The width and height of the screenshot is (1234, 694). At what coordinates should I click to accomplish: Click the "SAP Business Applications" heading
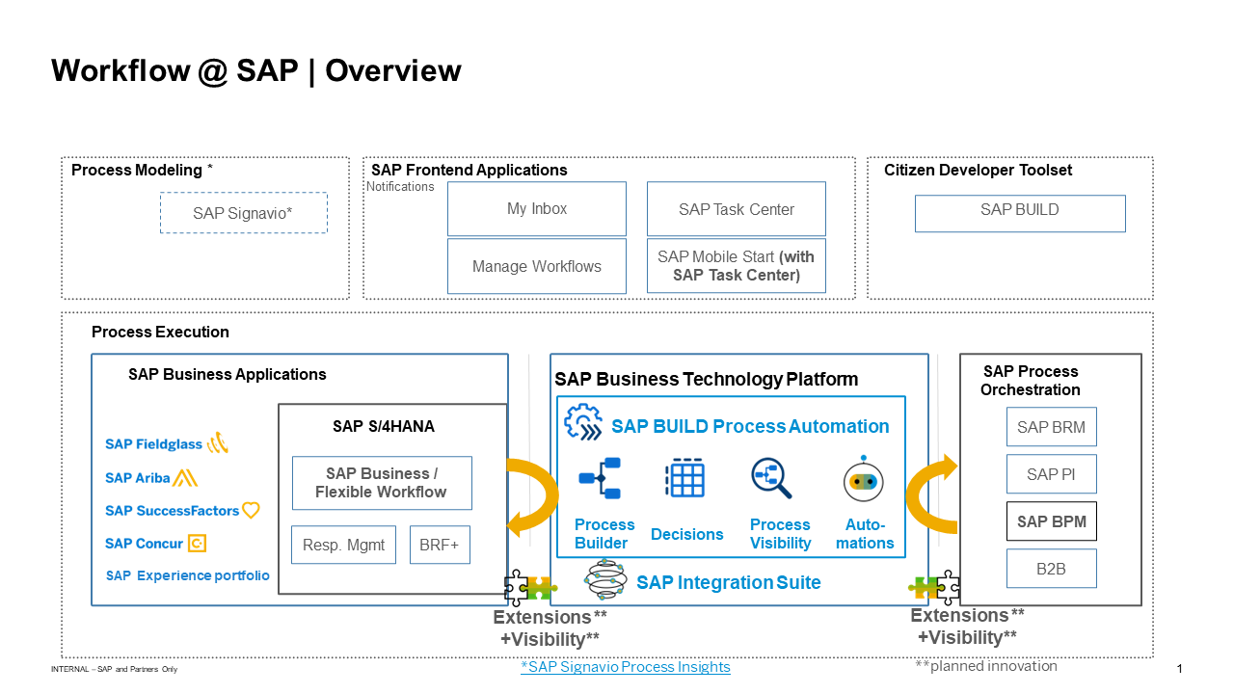tap(228, 375)
